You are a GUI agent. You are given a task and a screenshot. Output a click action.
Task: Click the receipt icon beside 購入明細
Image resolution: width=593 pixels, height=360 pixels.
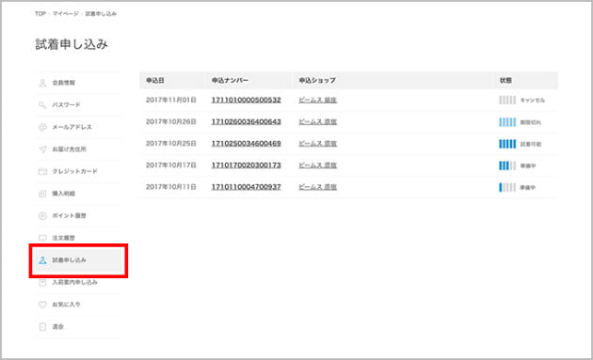[42, 194]
